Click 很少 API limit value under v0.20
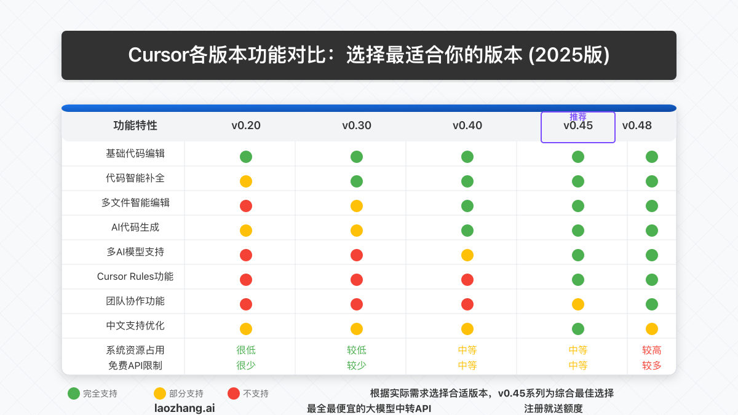This screenshot has width=738, height=415. (246, 365)
